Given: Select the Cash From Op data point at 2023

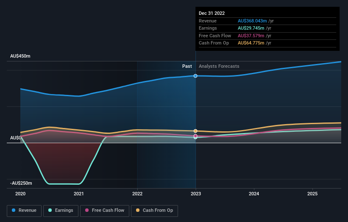Looking at the screenshot, I should (x=195, y=131).
